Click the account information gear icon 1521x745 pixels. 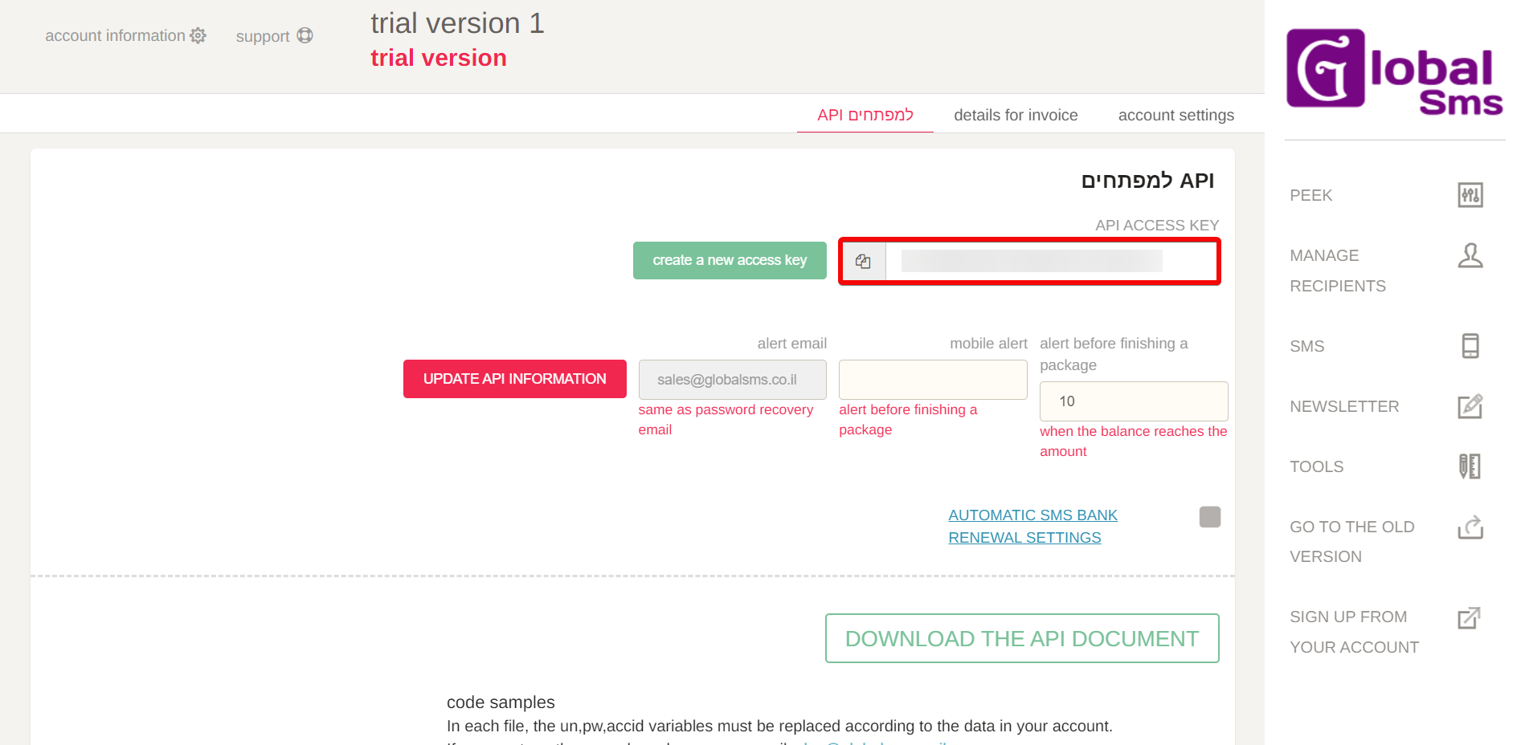(x=198, y=36)
